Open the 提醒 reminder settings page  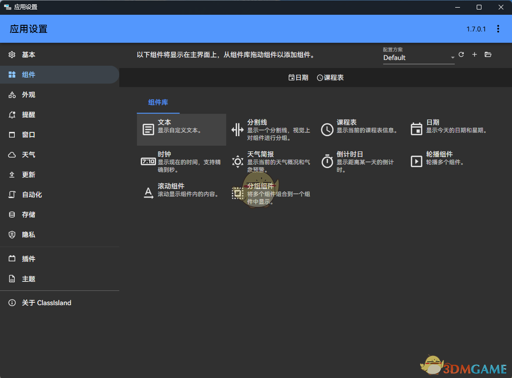click(29, 114)
